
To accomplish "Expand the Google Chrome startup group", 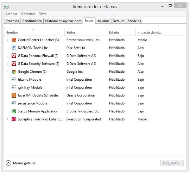I will pos(8,72).
